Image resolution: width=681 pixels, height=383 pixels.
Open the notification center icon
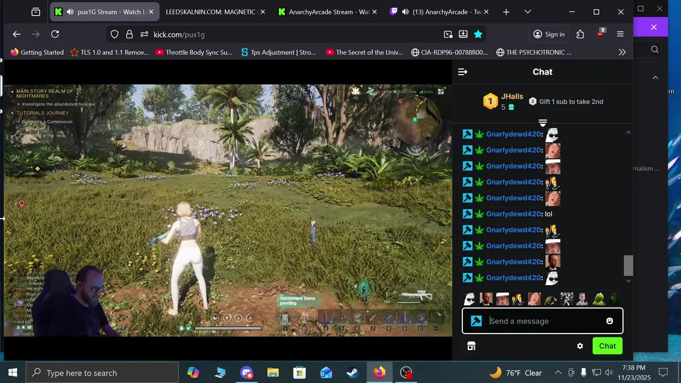click(x=663, y=373)
